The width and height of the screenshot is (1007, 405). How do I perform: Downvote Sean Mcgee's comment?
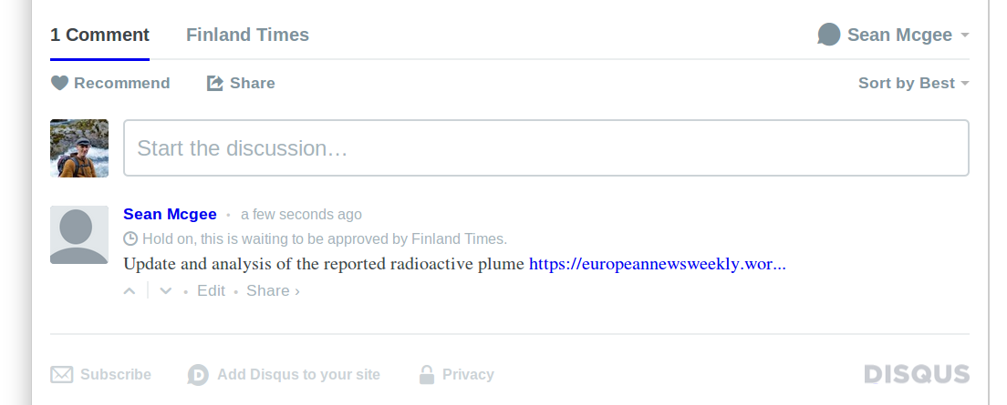(165, 291)
